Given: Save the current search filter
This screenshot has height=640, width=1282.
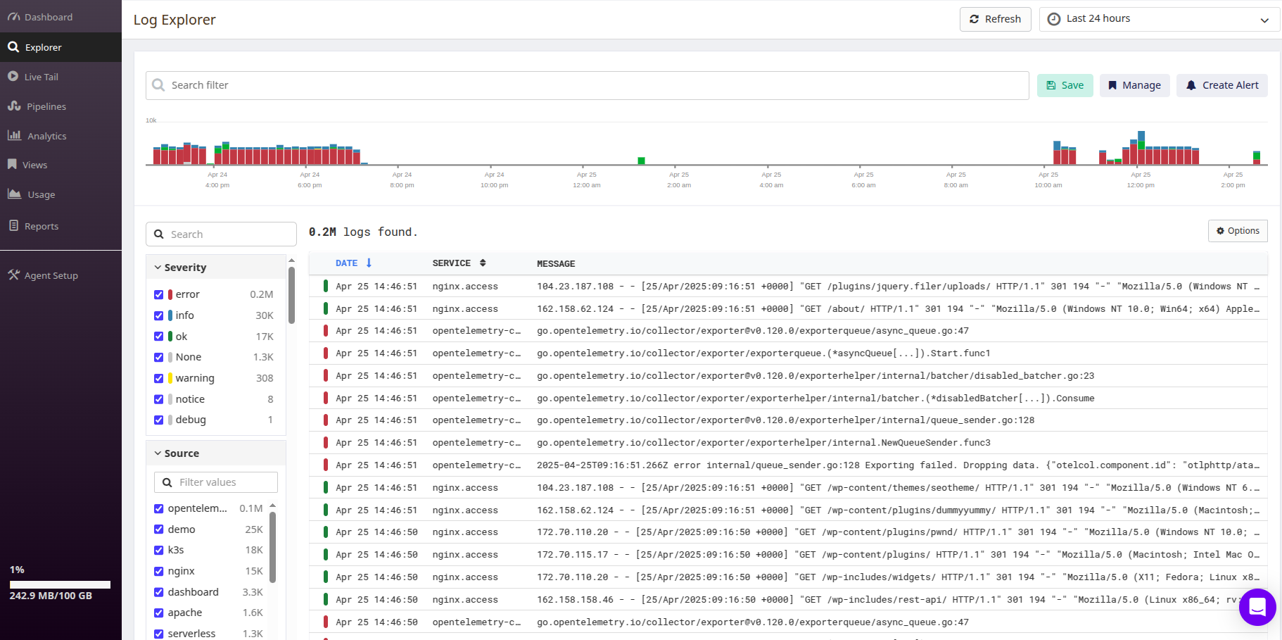Looking at the screenshot, I should click(x=1065, y=85).
